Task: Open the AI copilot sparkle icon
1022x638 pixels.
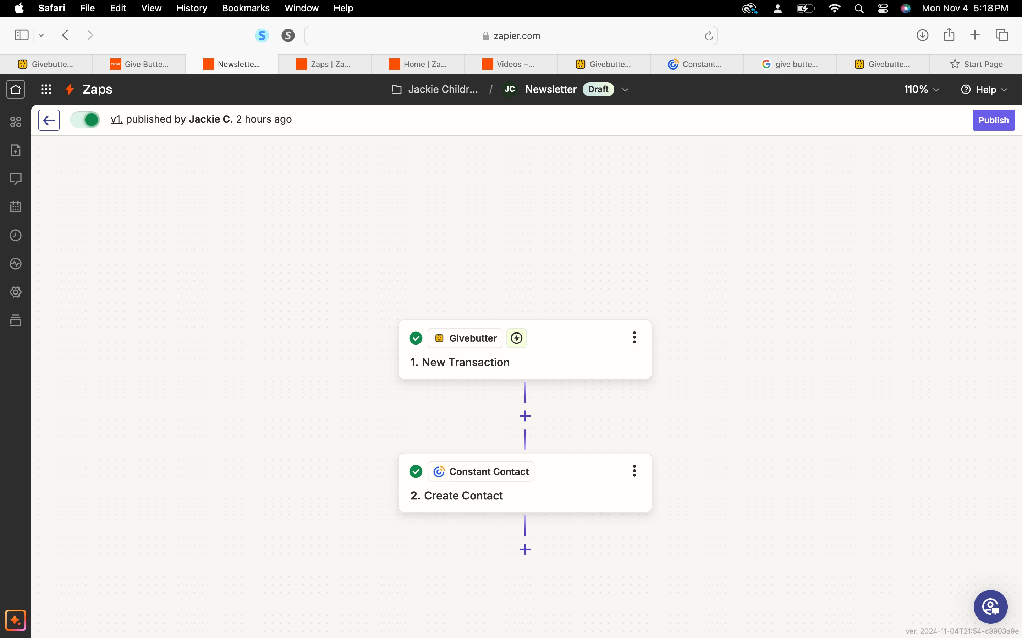Action: pyautogui.click(x=16, y=620)
